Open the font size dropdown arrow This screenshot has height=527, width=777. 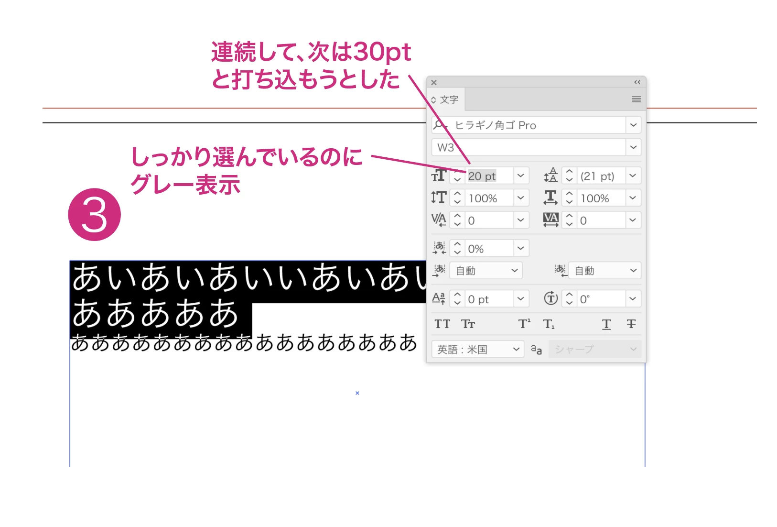click(521, 176)
